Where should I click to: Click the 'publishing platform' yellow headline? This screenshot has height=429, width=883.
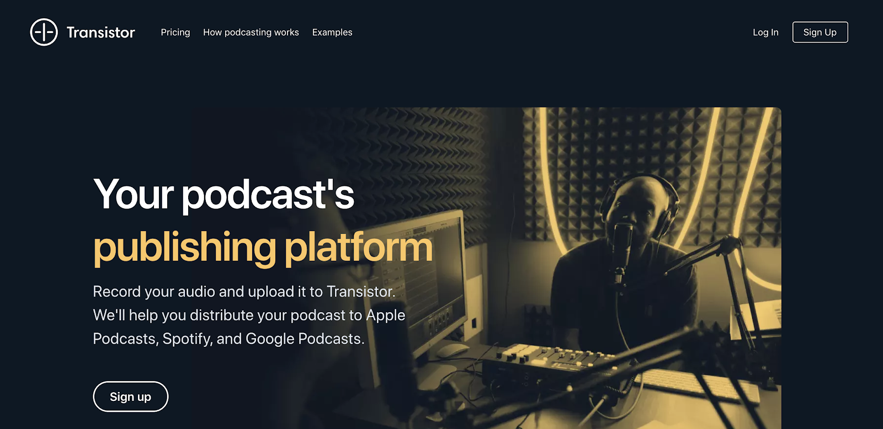(x=263, y=248)
